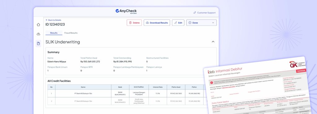The width and height of the screenshot is (317, 114).
Task: Select row 2 PT Bank KB Bukopin Tbk
Action: 83,101
